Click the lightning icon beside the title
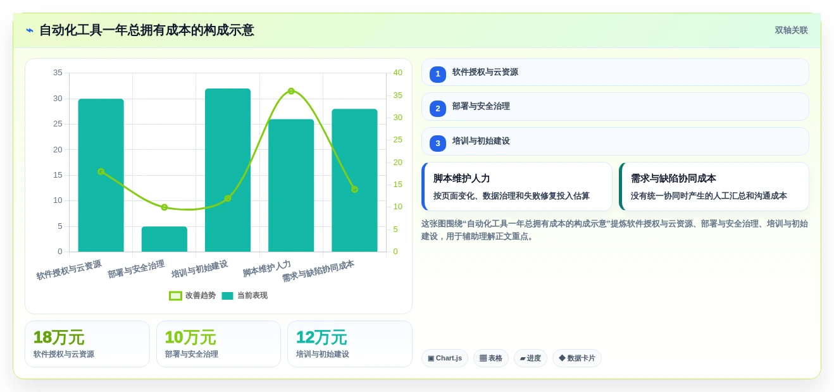The height and width of the screenshot is (392, 834). [30, 30]
